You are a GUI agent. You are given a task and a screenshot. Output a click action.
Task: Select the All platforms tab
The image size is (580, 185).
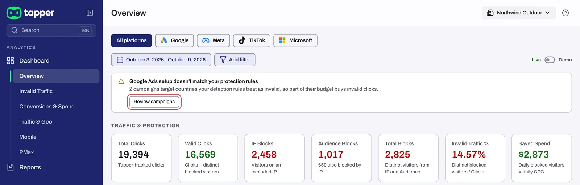(x=132, y=40)
